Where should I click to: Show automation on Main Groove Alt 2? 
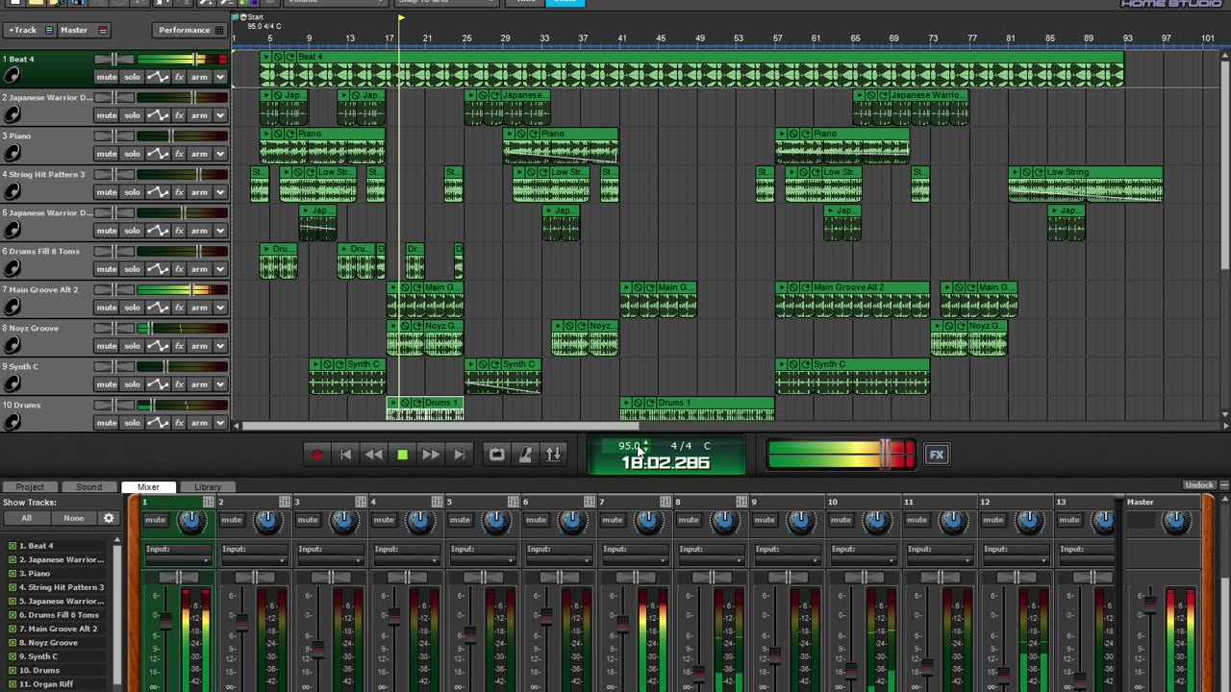pyautogui.click(x=157, y=308)
